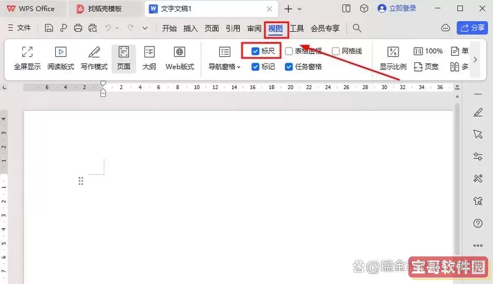Switch to Web版式 layout
The height and width of the screenshot is (284, 493).
[180, 58]
